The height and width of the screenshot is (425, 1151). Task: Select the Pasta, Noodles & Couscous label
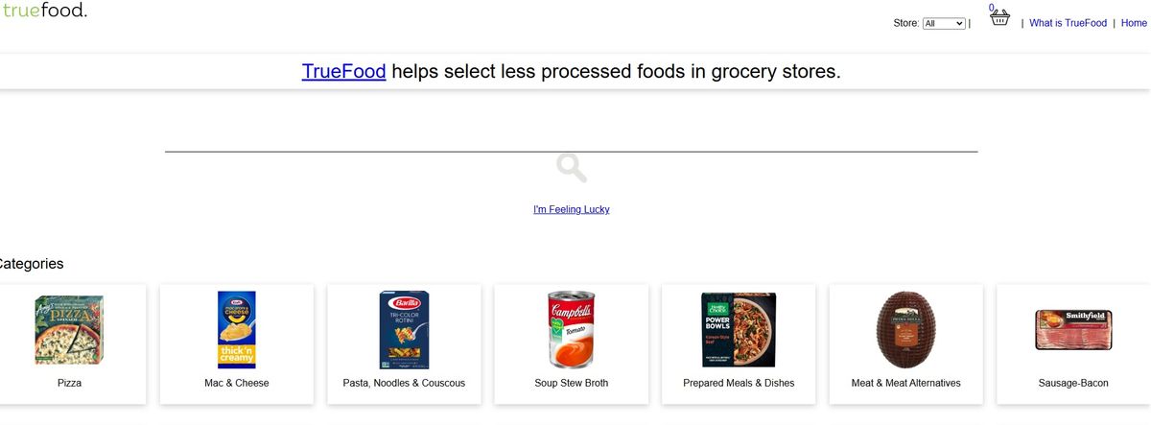[404, 383]
